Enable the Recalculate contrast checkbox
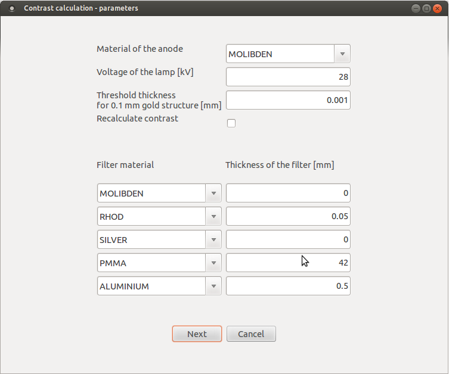 pos(231,123)
